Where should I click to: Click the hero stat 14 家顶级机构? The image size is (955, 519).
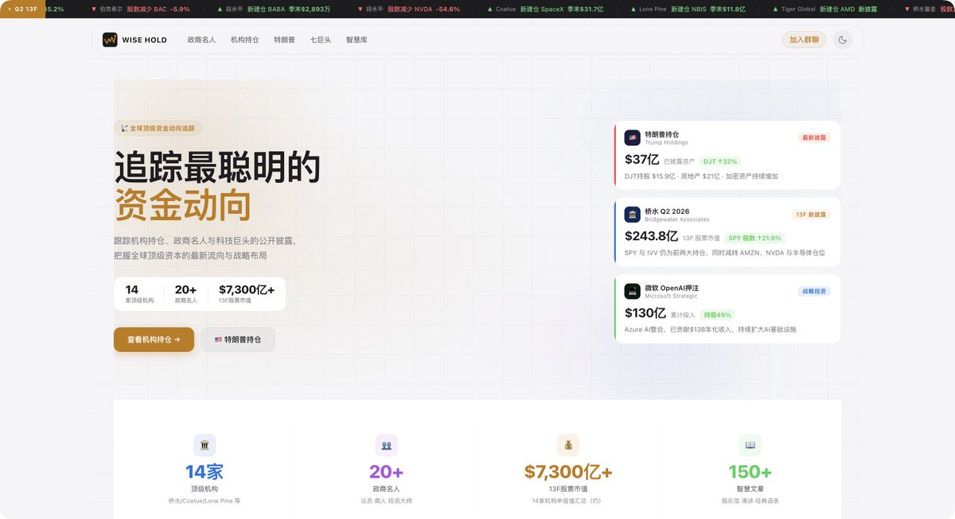(x=139, y=294)
